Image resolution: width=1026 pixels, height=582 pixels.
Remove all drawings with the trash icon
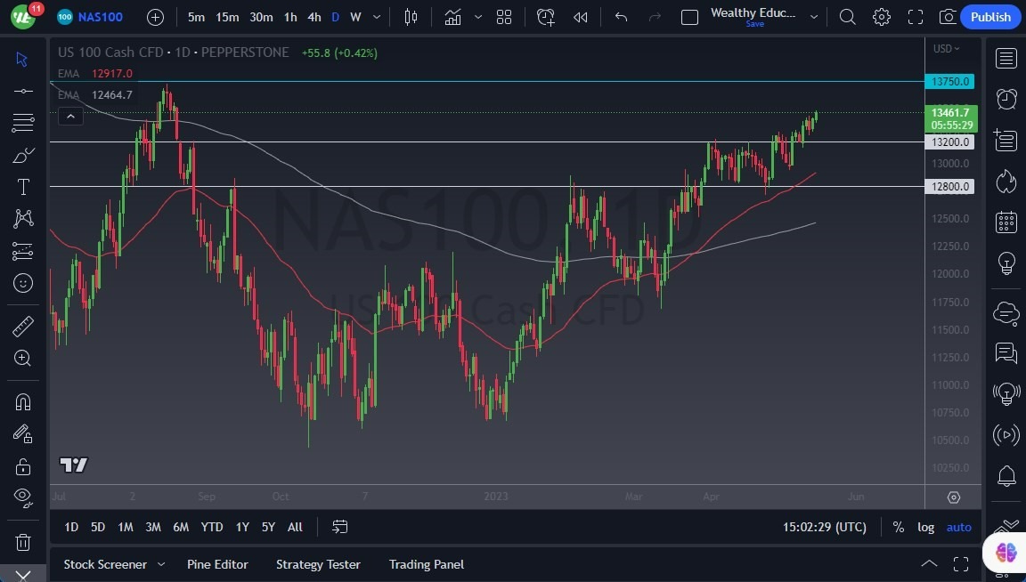23,541
